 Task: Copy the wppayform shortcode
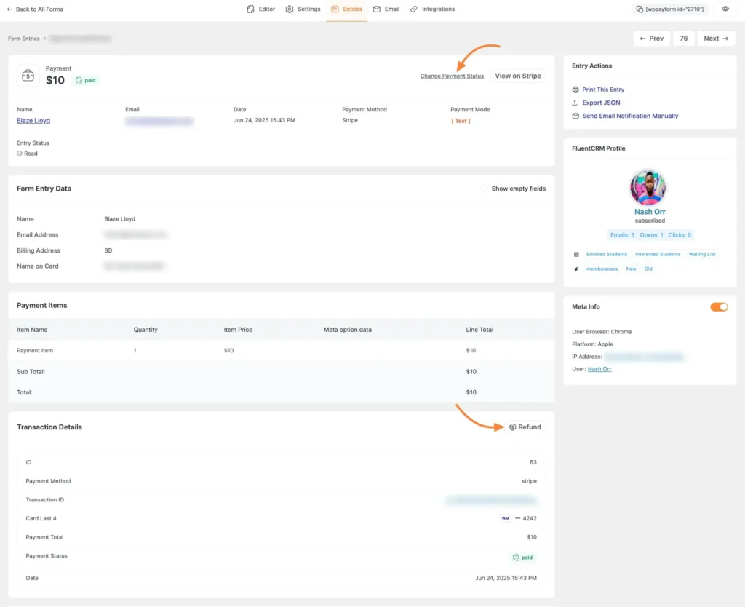[670, 9]
